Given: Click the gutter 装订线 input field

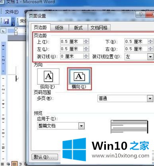Looking at the screenshot, I should (72, 56).
